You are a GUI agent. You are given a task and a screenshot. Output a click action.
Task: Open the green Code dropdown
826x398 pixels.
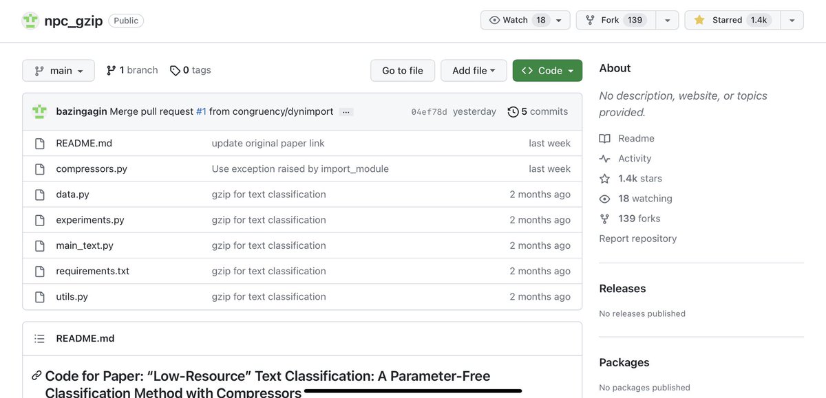point(547,70)
